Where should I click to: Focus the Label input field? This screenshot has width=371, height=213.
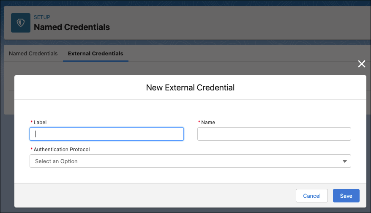[x=107, y=134]
